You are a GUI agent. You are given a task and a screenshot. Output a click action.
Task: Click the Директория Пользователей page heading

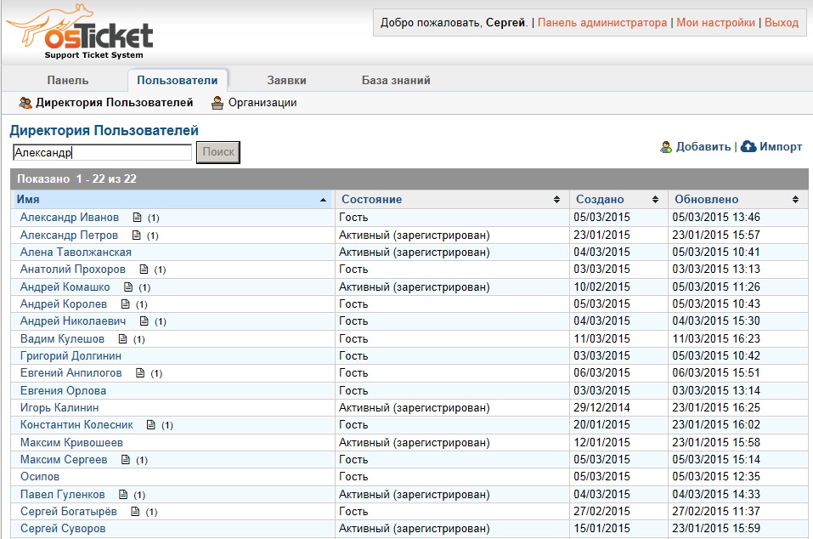(x=104, y=131)
